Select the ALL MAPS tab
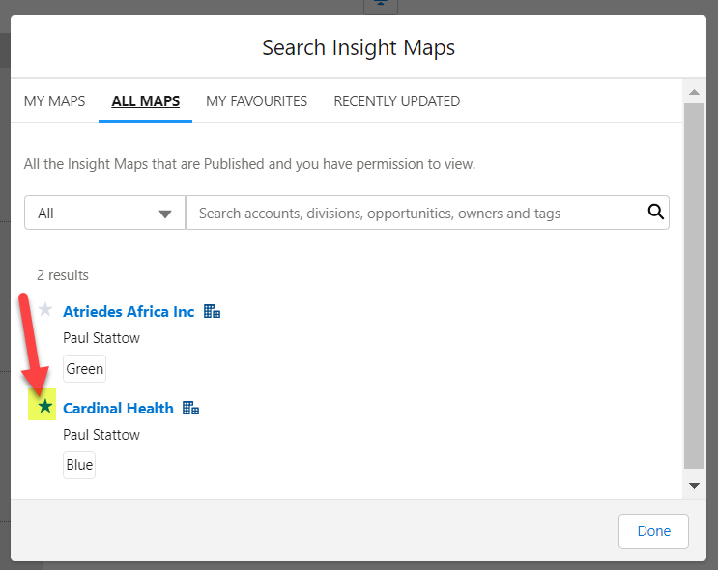 (145, 101)
